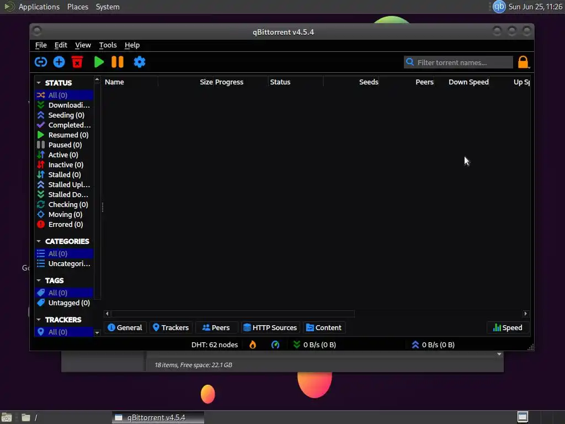Screen dimensions: 565x424
Task: Click the Inactive filter's red arrows icon
Action: pyautogui.click(x=41, y=165)
